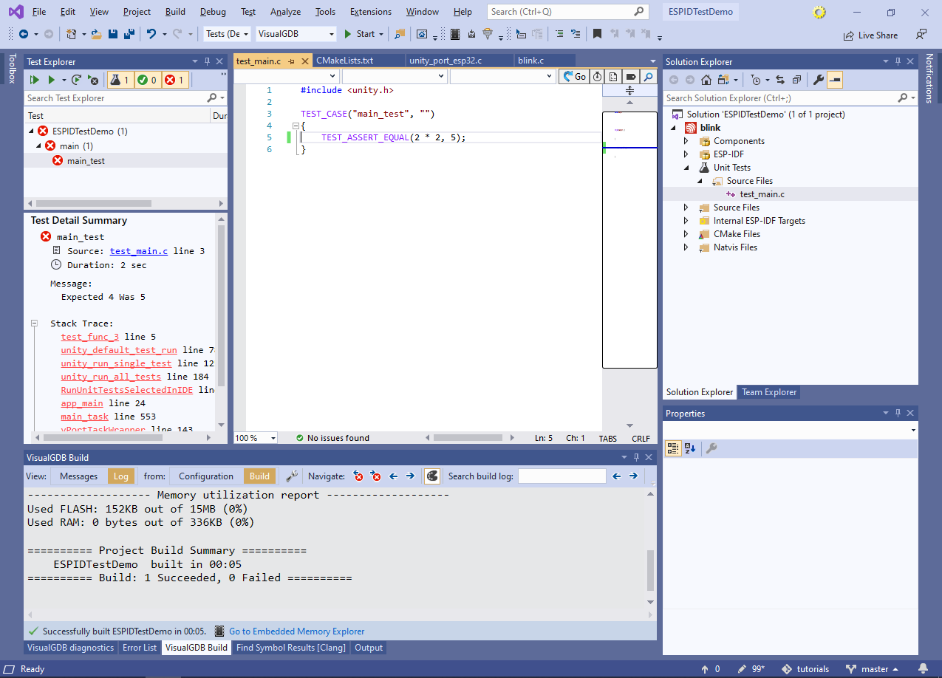Click the Live Share button

[871, 35]
